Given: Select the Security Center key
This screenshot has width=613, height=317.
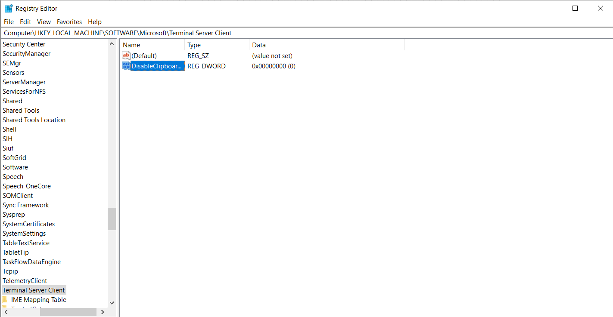Looking at the screenshot, I should (24, 44).
